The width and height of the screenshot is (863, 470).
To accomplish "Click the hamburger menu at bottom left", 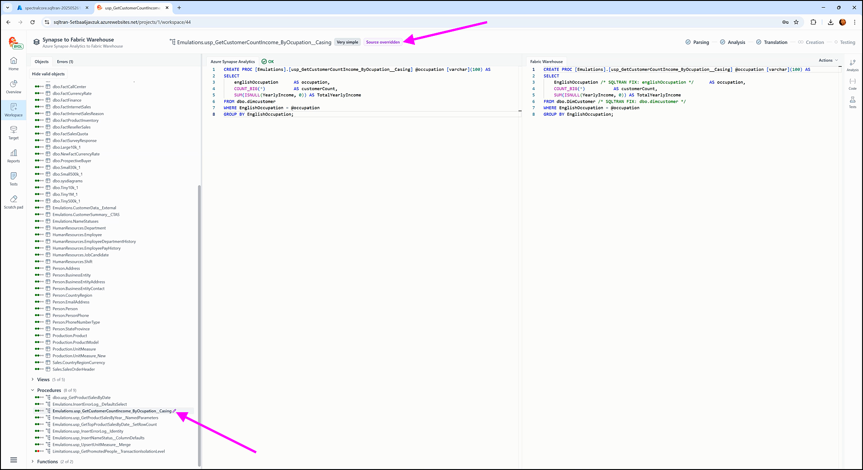I will (x=13, y=460).
